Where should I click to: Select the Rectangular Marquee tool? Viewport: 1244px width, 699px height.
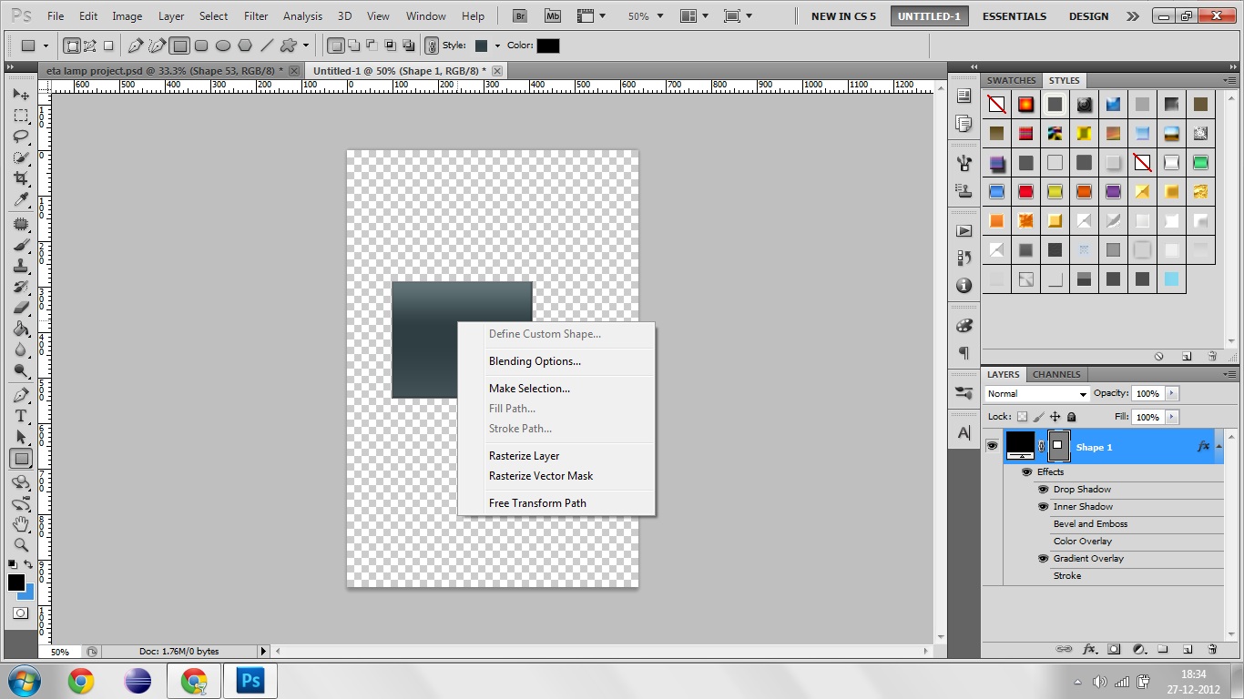click(x=21, y=116)
